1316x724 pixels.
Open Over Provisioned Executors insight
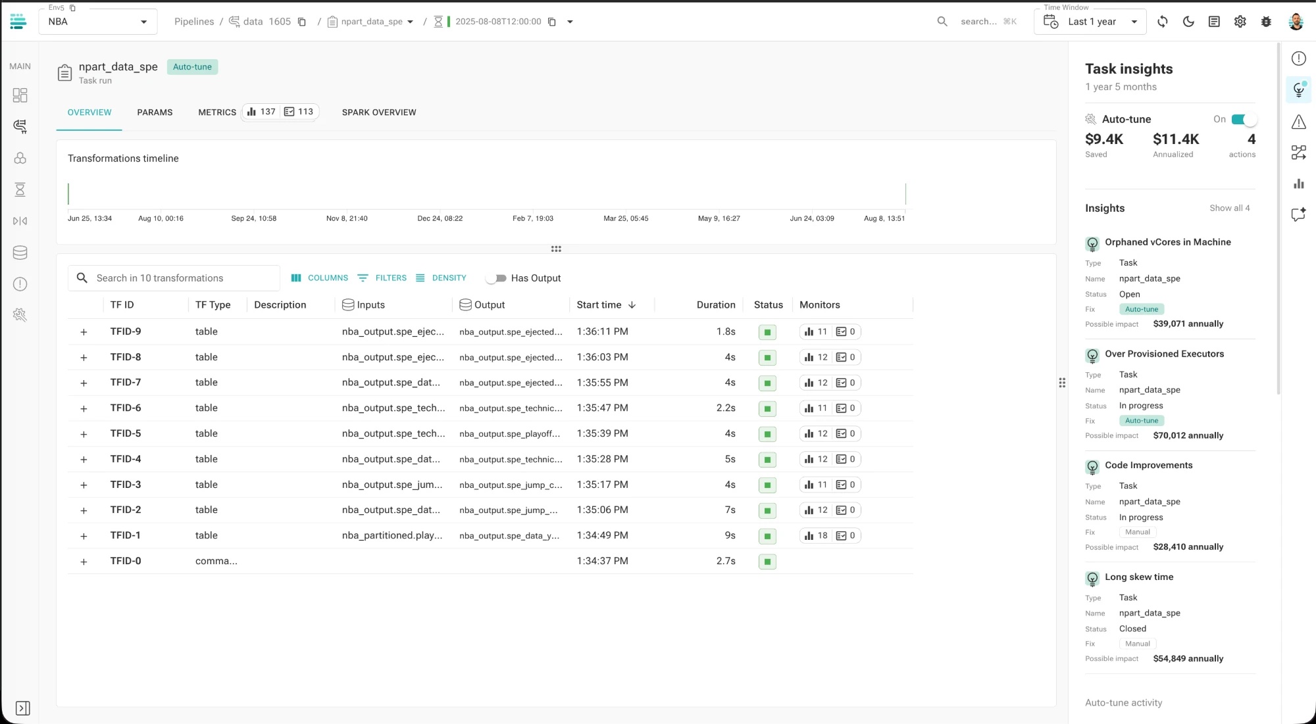[1164, 354]
